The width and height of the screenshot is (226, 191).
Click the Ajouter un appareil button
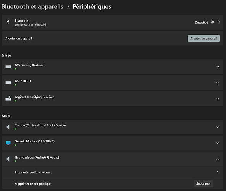(x=203, y=38)
